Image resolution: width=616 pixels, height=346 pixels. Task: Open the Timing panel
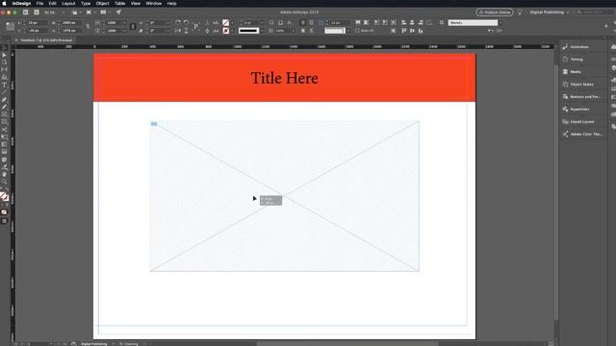point(583,60)
